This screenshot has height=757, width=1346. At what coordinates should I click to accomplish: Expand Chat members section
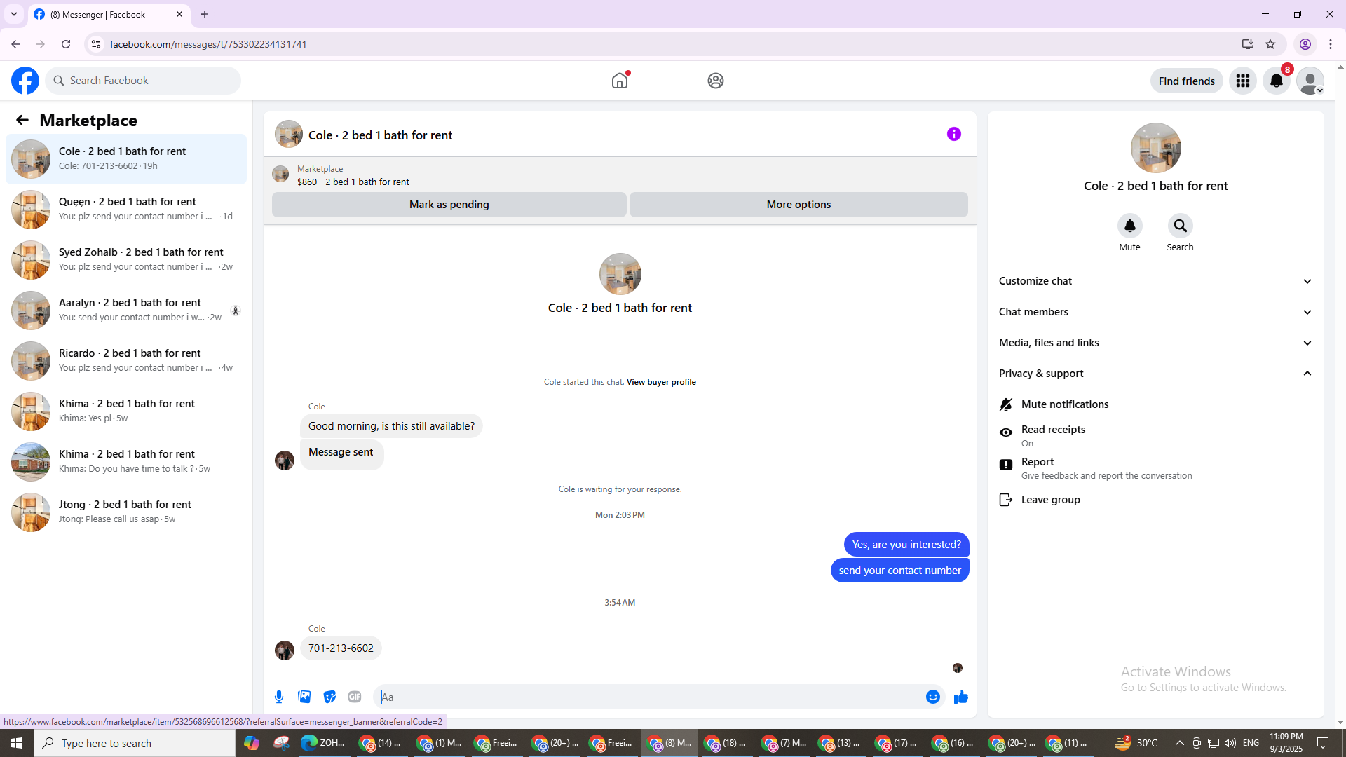pos(1156,312)
